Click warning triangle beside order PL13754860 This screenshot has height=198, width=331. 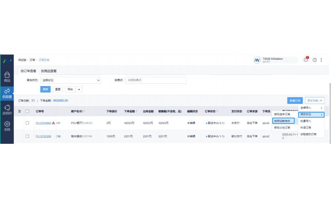pos(53,123)
